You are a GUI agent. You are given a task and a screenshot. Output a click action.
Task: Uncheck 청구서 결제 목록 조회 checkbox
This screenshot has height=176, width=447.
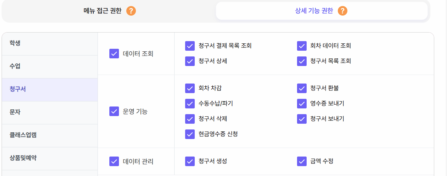coord(190,46)
